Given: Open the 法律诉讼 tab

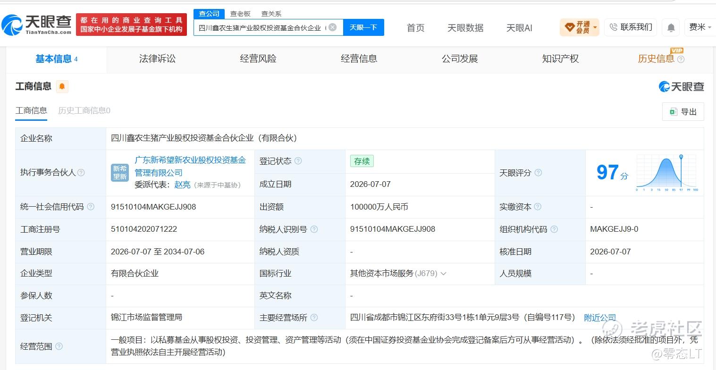Looking at the screenshot, I should click(x=157, y=59).
